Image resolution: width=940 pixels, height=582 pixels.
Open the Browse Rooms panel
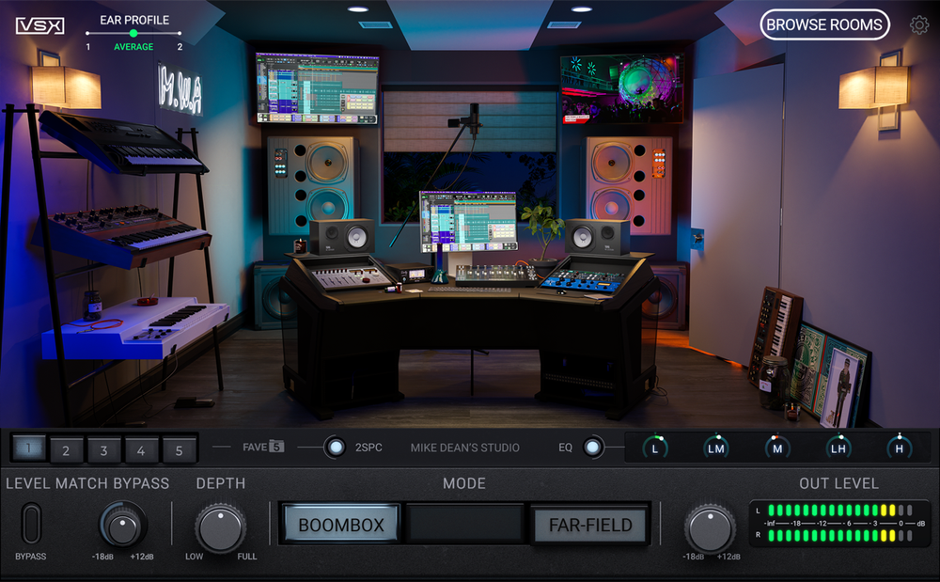pos(824,24)
